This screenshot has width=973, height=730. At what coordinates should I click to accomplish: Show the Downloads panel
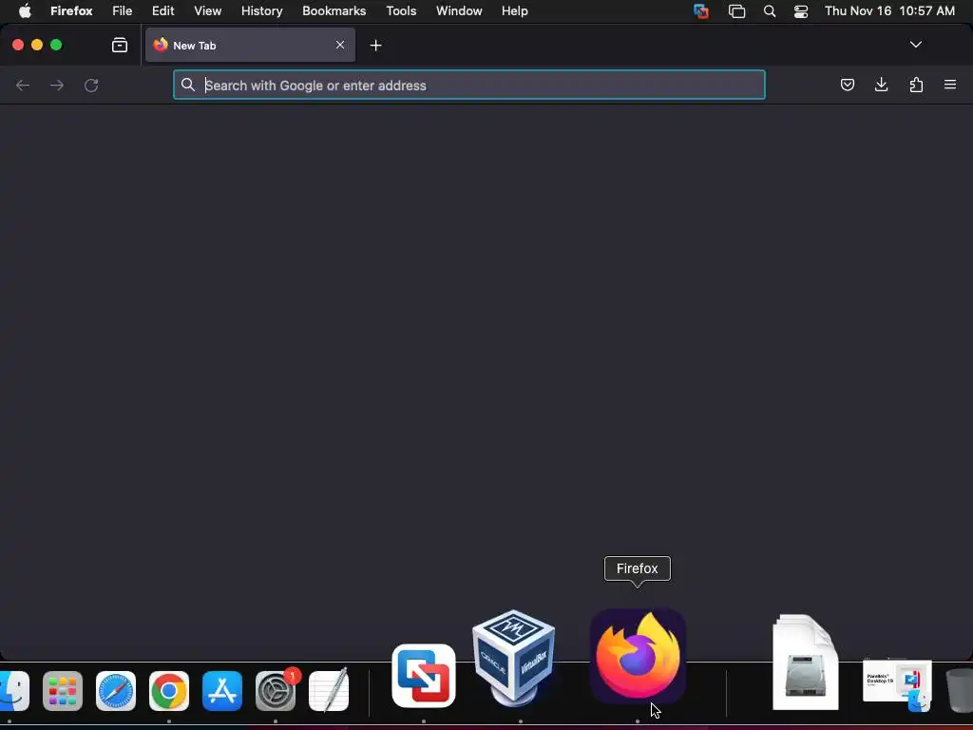881,85
